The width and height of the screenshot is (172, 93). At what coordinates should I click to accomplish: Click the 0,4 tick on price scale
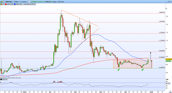coord(167,73)
